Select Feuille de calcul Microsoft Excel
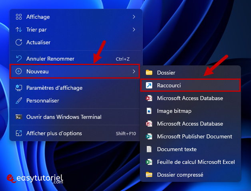The height and width of the screenshot is (191, 251). (x=191, y=162)
